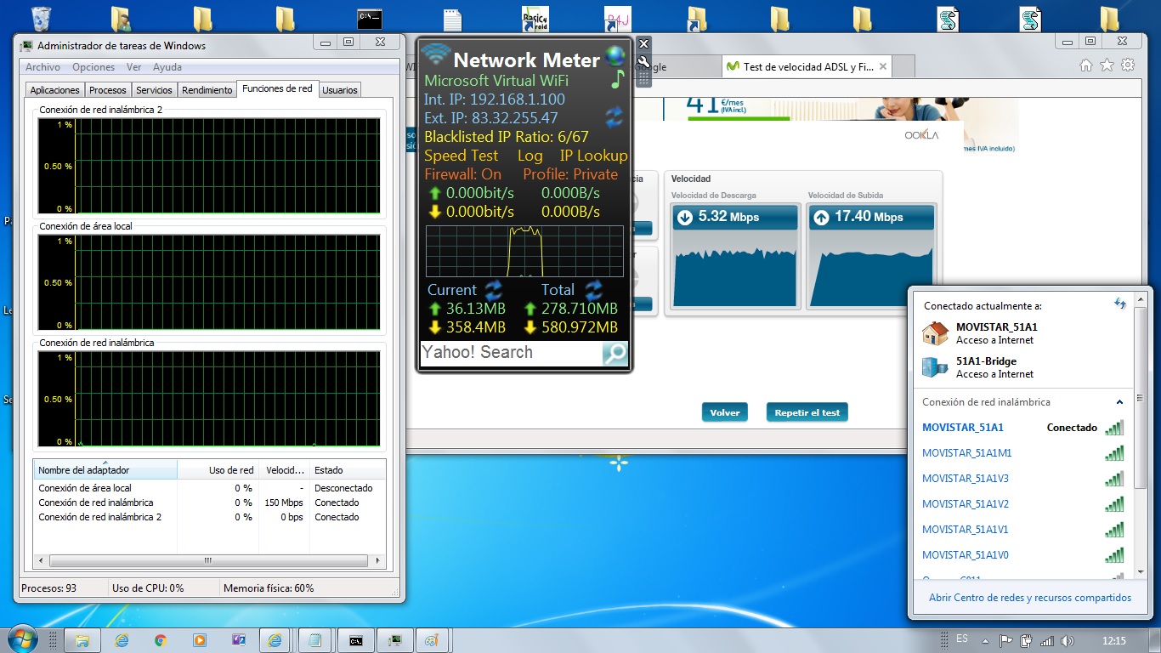Open the Opciones menu
1161x653 pixels.
pos(93,67)
